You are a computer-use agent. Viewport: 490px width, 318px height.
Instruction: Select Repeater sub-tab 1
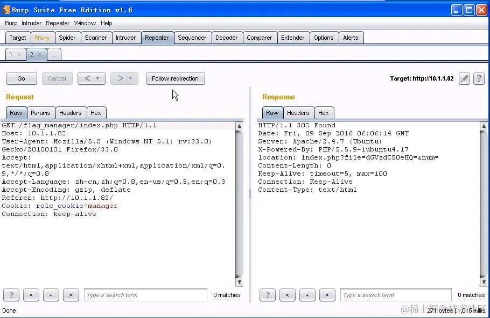[11, 55]
